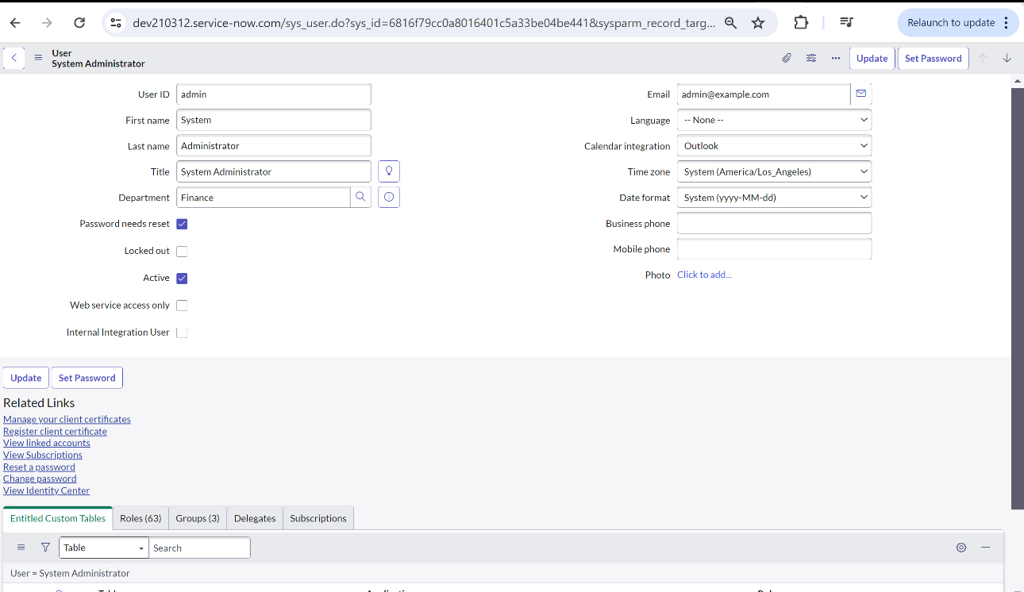Select the Entitled Custom Tables tab
Screen dimensions: 1024x592
coord(58,518)
